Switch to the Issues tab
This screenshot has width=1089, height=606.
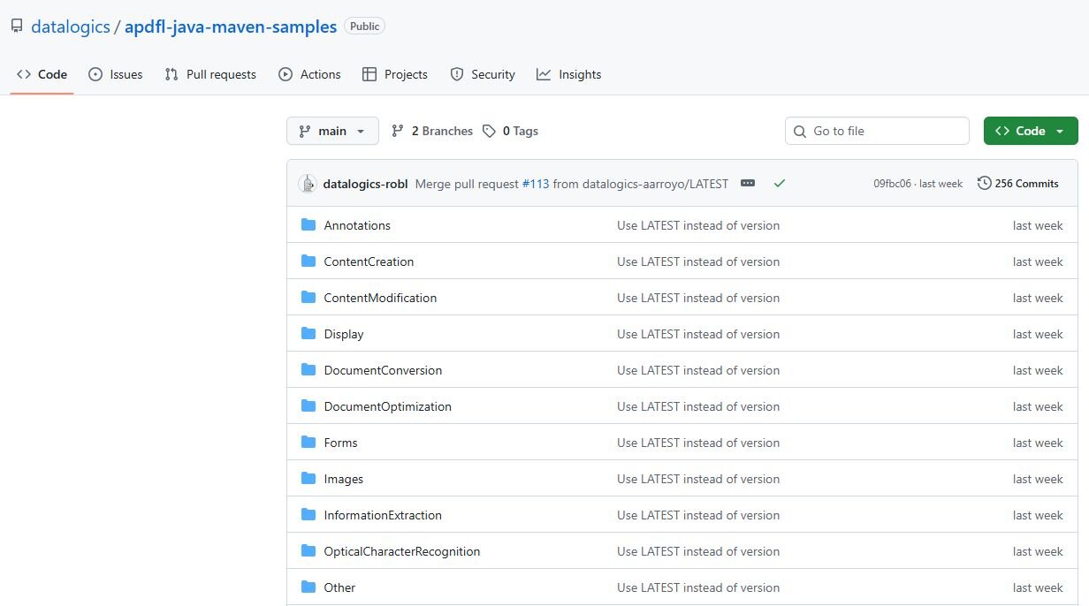click(x=116, y=74)
